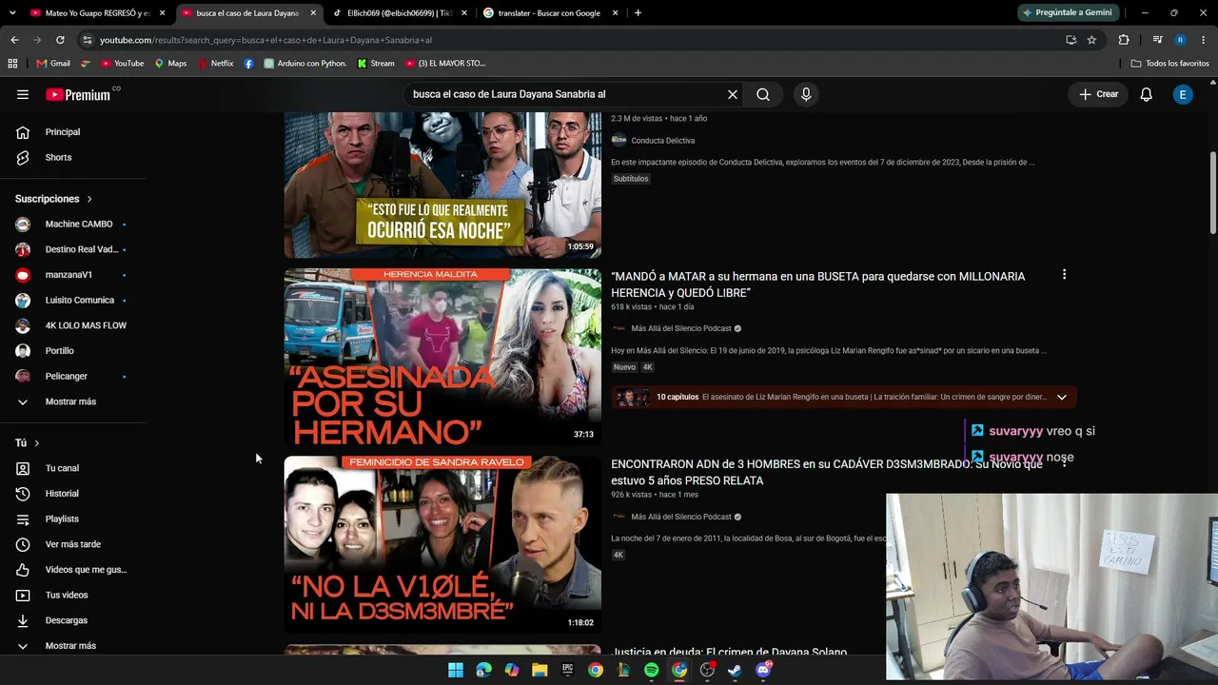Screen dimensions: 1218x685
Task: Open Videos que me gustan icon
Action: (23, 570)
